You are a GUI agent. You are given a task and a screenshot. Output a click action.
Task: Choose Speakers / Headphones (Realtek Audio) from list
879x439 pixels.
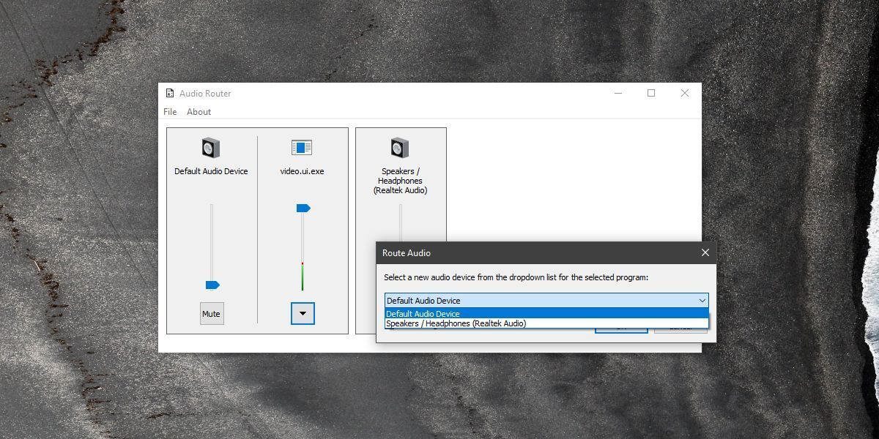[456, 323]
